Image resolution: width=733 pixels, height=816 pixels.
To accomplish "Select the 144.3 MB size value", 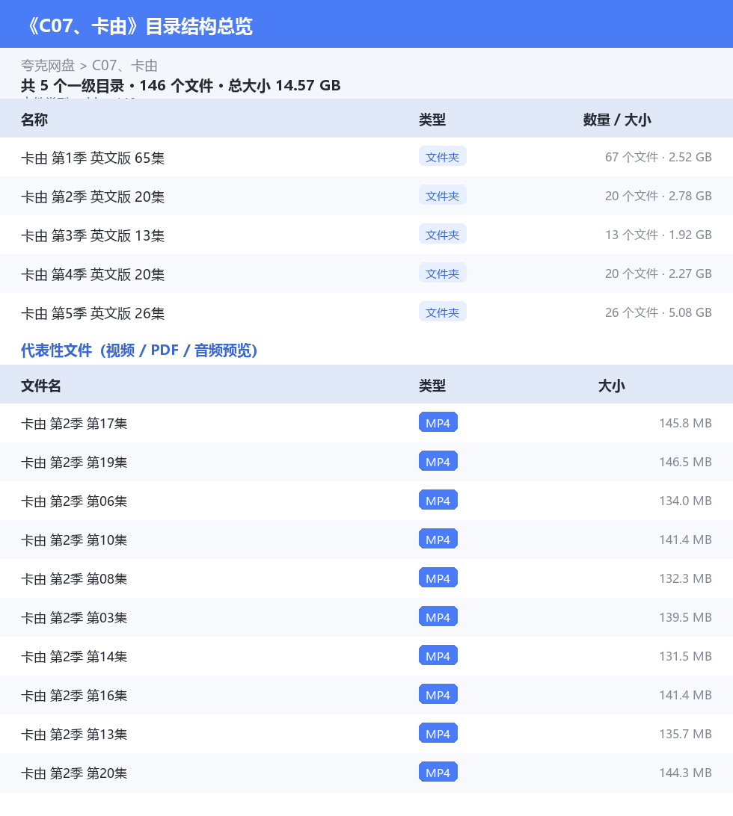I will pos(685,773).
